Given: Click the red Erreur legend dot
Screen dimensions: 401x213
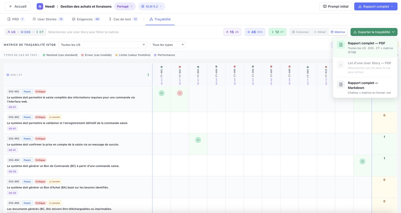Looking at the screenshot, I should click(x=82, y=55).
